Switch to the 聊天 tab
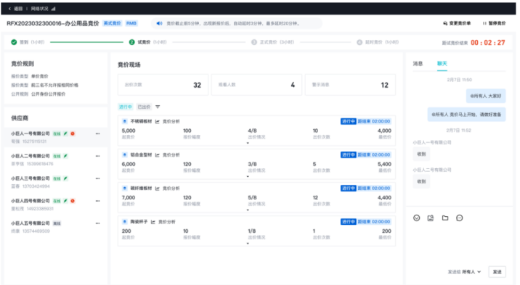520x285 pixels. (x=442, y=64)
